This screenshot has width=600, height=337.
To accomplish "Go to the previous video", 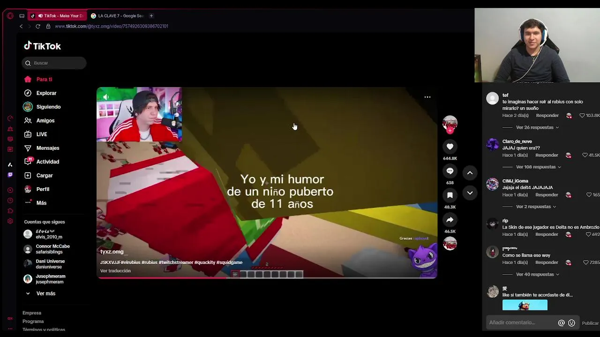I will click(x=470, y=173).
